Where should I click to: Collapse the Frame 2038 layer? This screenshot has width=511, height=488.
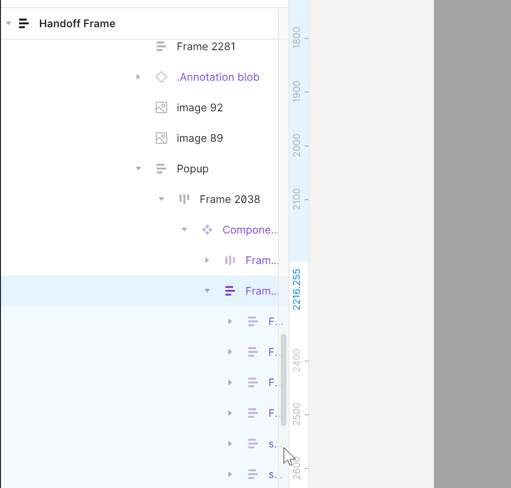[161, 200]
